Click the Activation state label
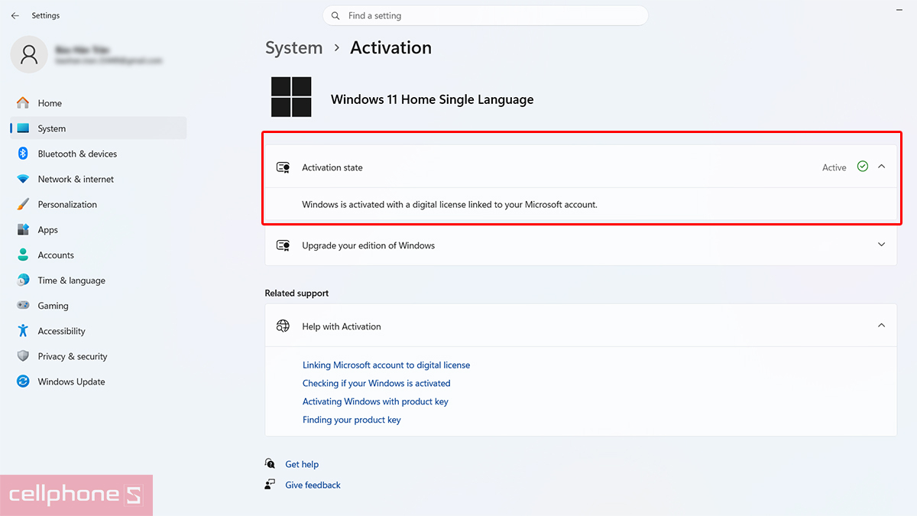917x516 pixels. click(x=332, y=167)
